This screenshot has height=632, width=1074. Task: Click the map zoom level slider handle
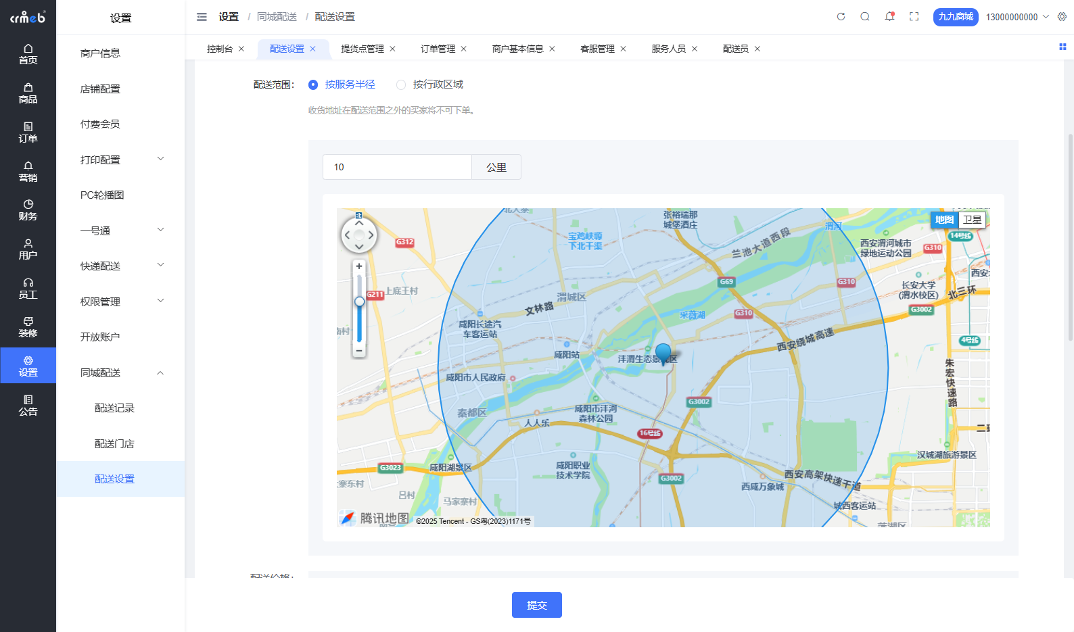(x=359, y=301)
